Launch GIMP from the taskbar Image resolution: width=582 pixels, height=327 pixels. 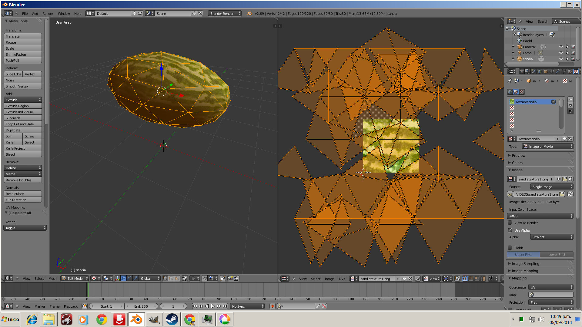pyautogui.click(x=154, y=319)
